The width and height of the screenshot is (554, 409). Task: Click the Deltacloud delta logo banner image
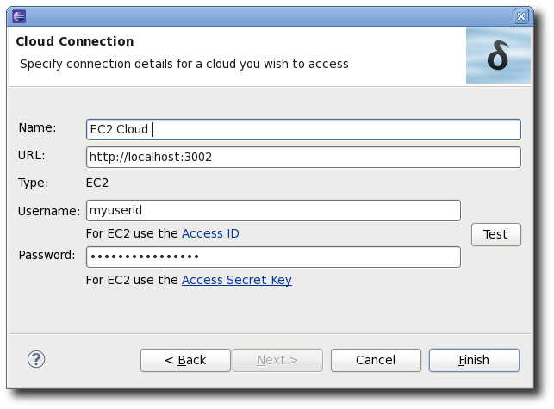coord(498,56)
